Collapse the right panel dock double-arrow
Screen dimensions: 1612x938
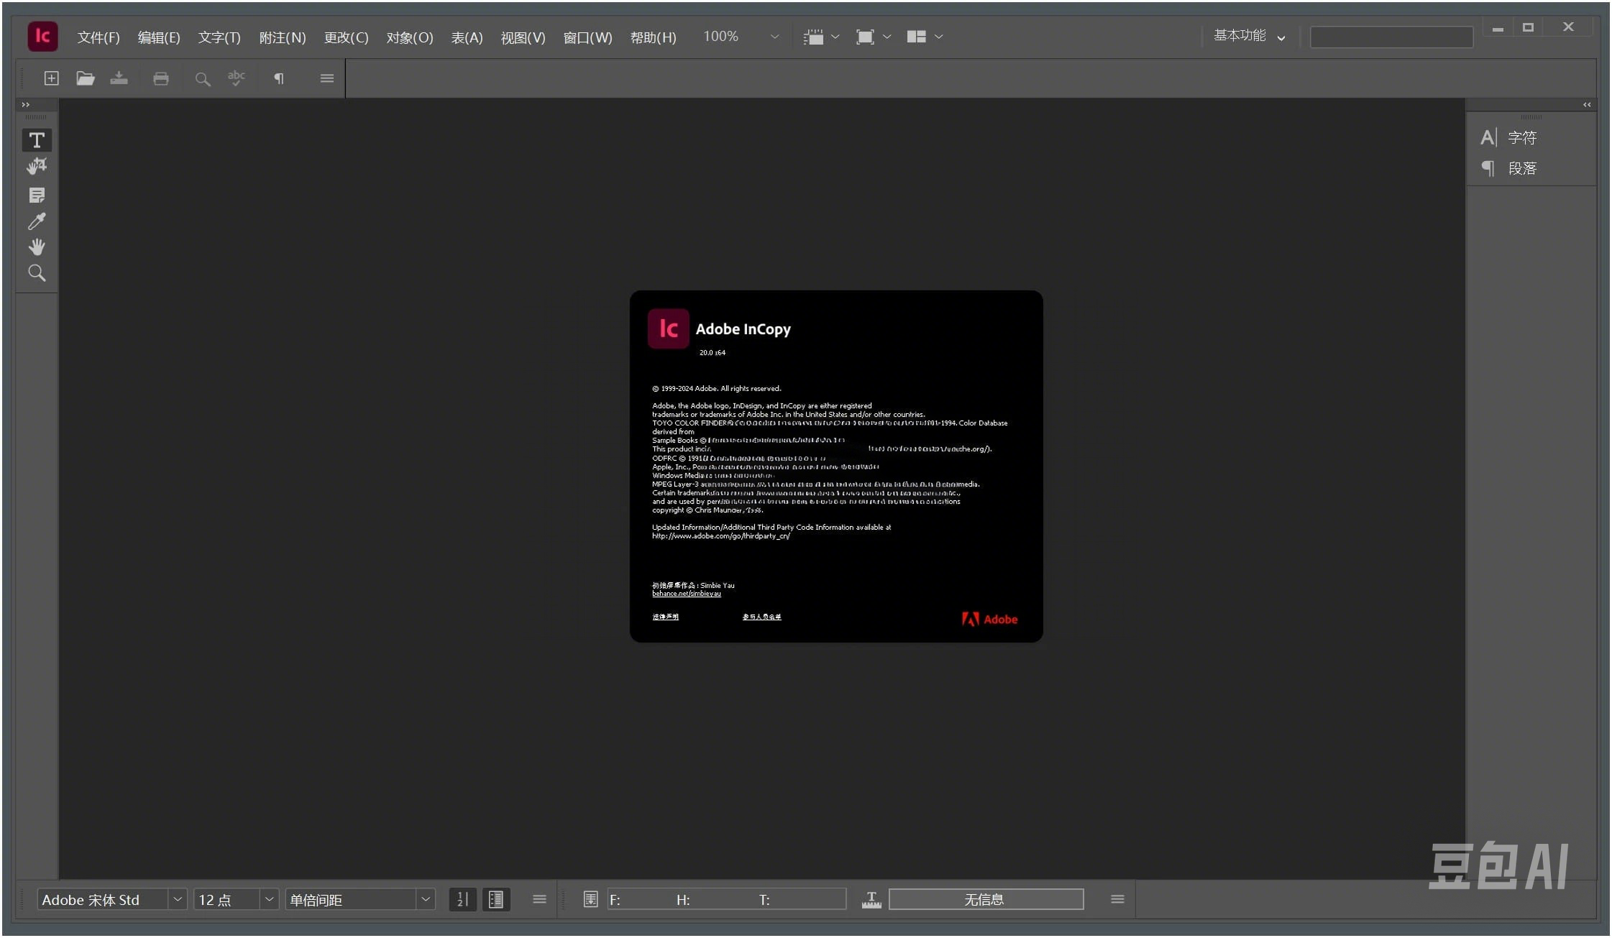click(x=1587, y=105)
